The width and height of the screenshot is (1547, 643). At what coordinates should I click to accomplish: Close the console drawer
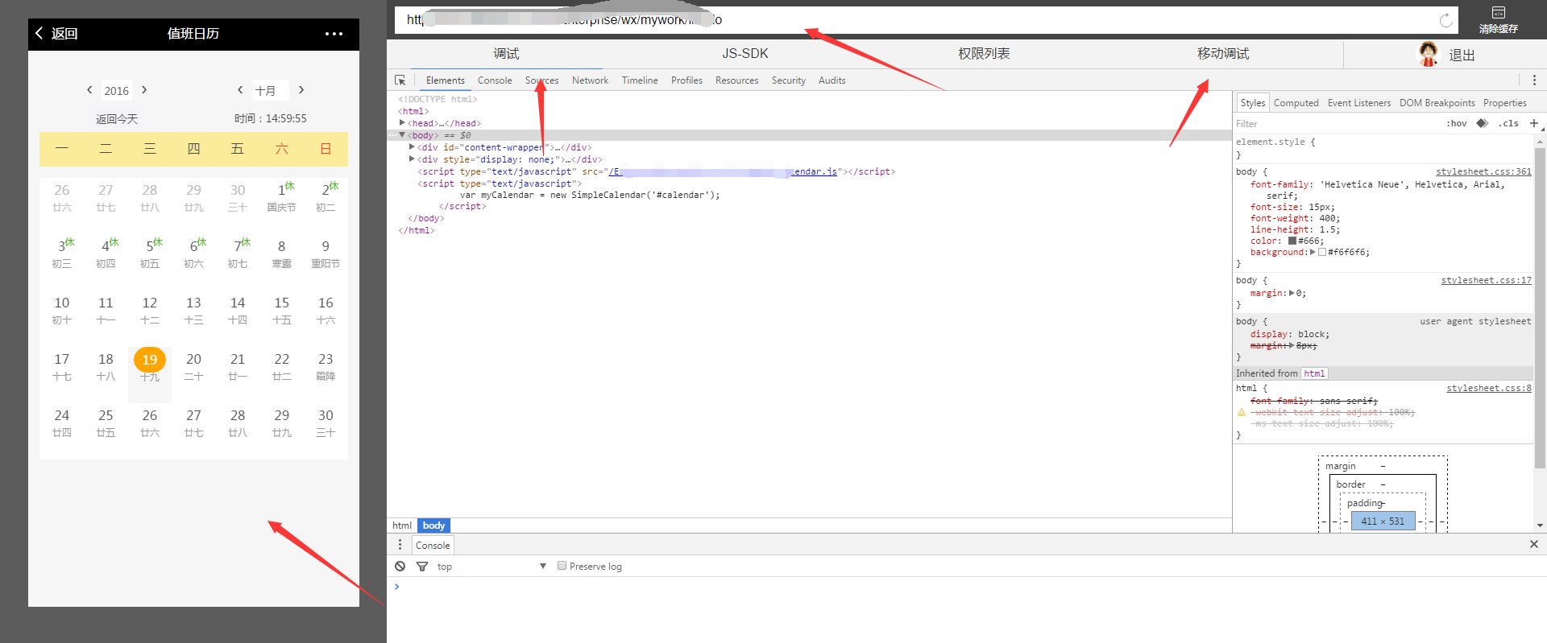[1534, 544]
